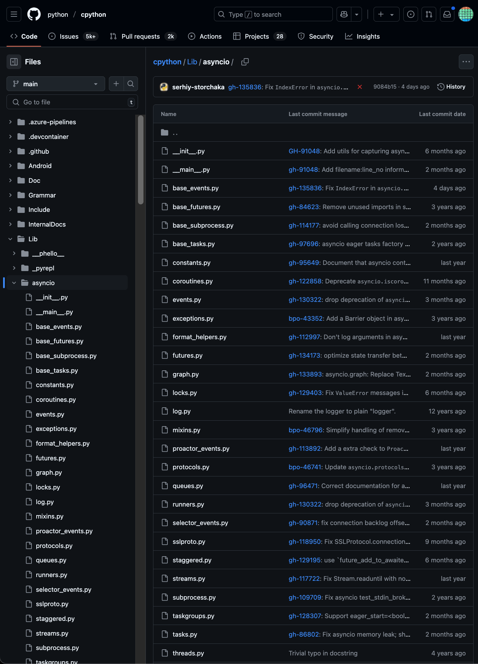Screen dimensions: 478x664
Task: Click file icon beside threads.py row
Action: tap(165, 653)
